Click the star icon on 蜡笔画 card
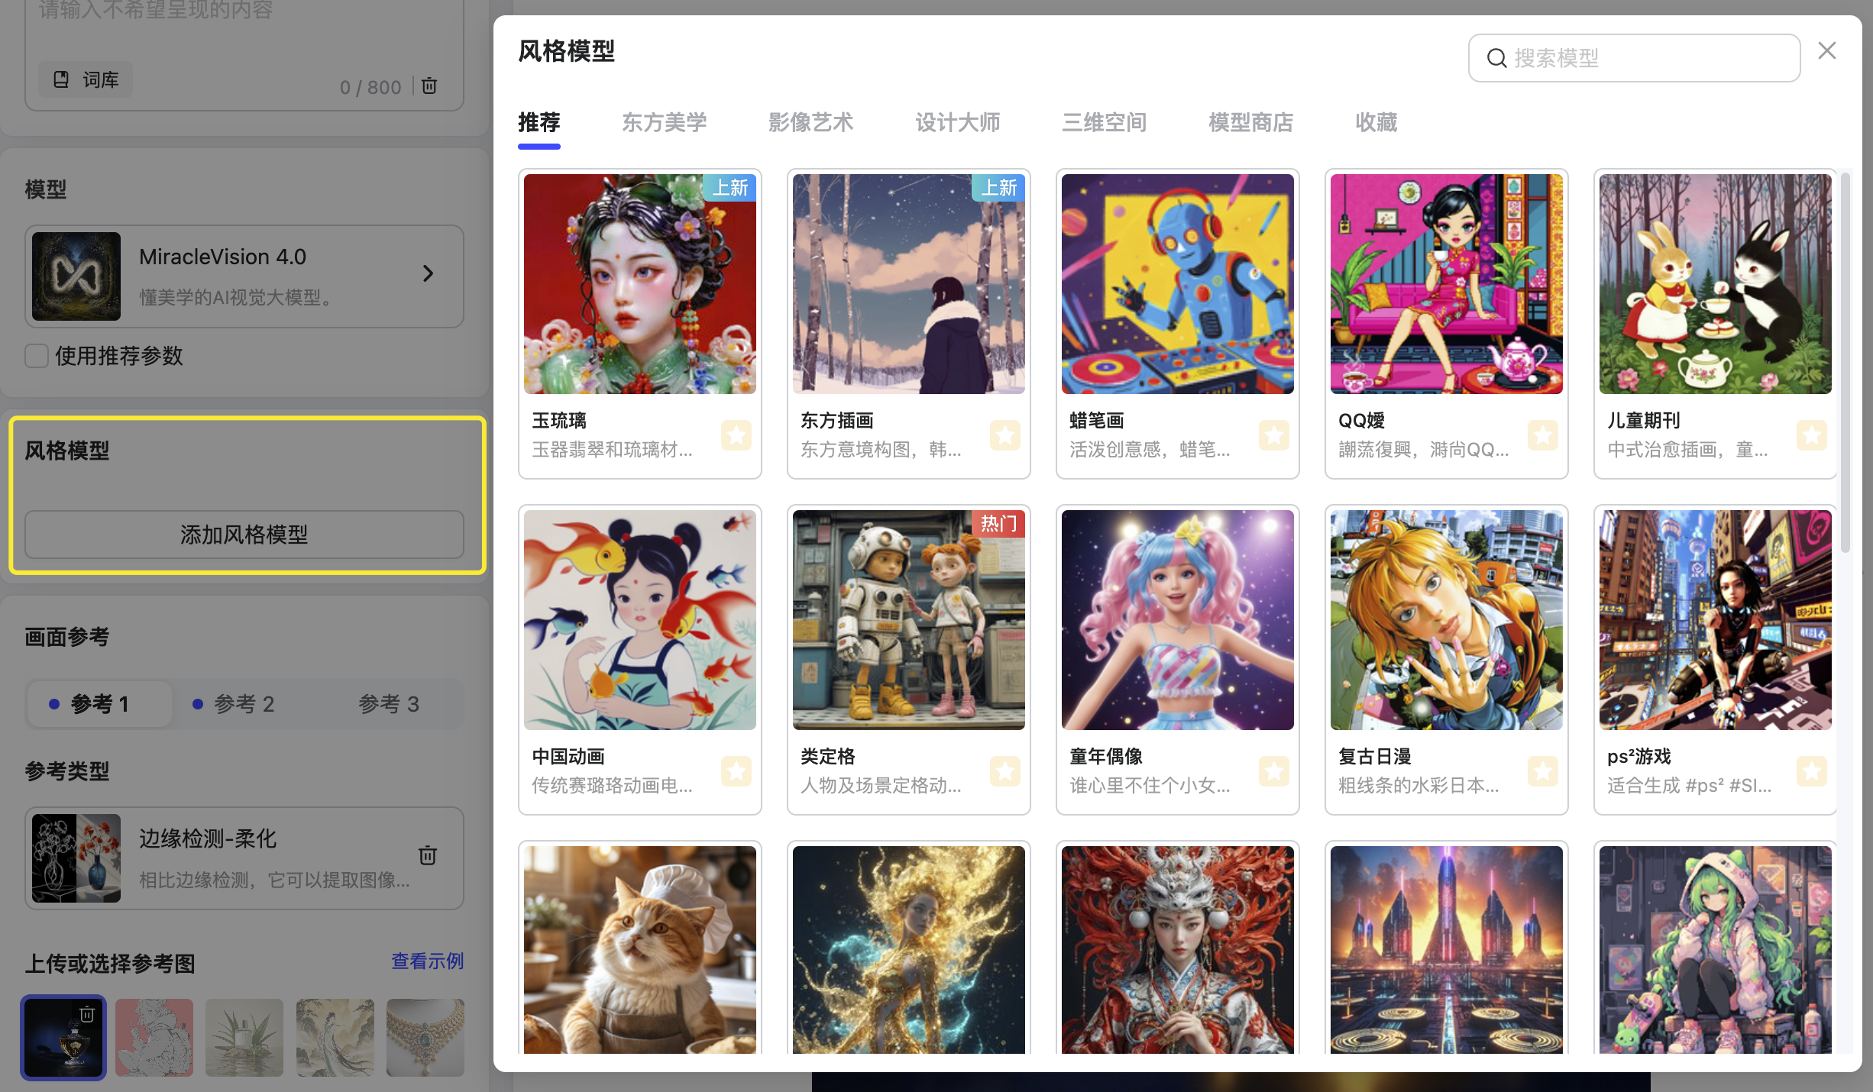1873x1092 pixels. [x=1274, y=435]
